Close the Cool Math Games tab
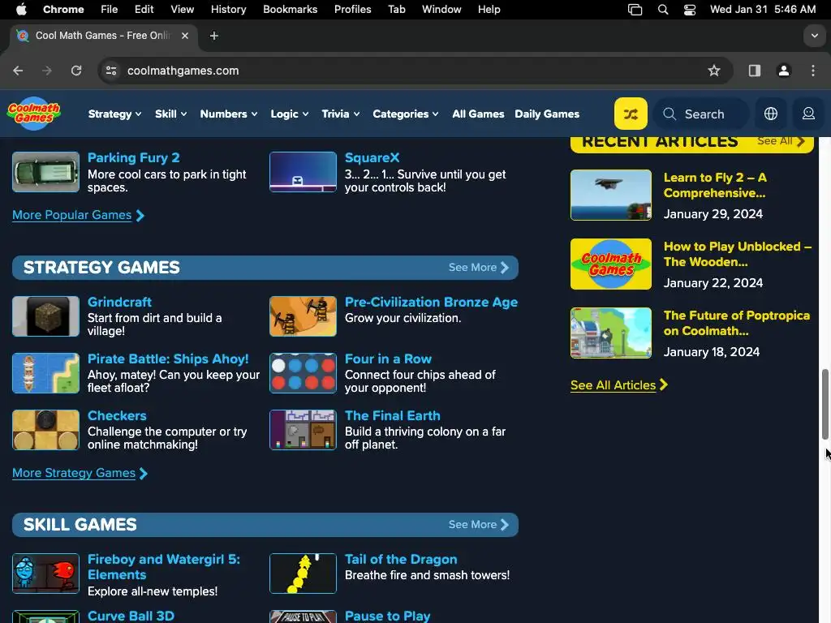This screenshot has height=623, width=831. [185, 36]
